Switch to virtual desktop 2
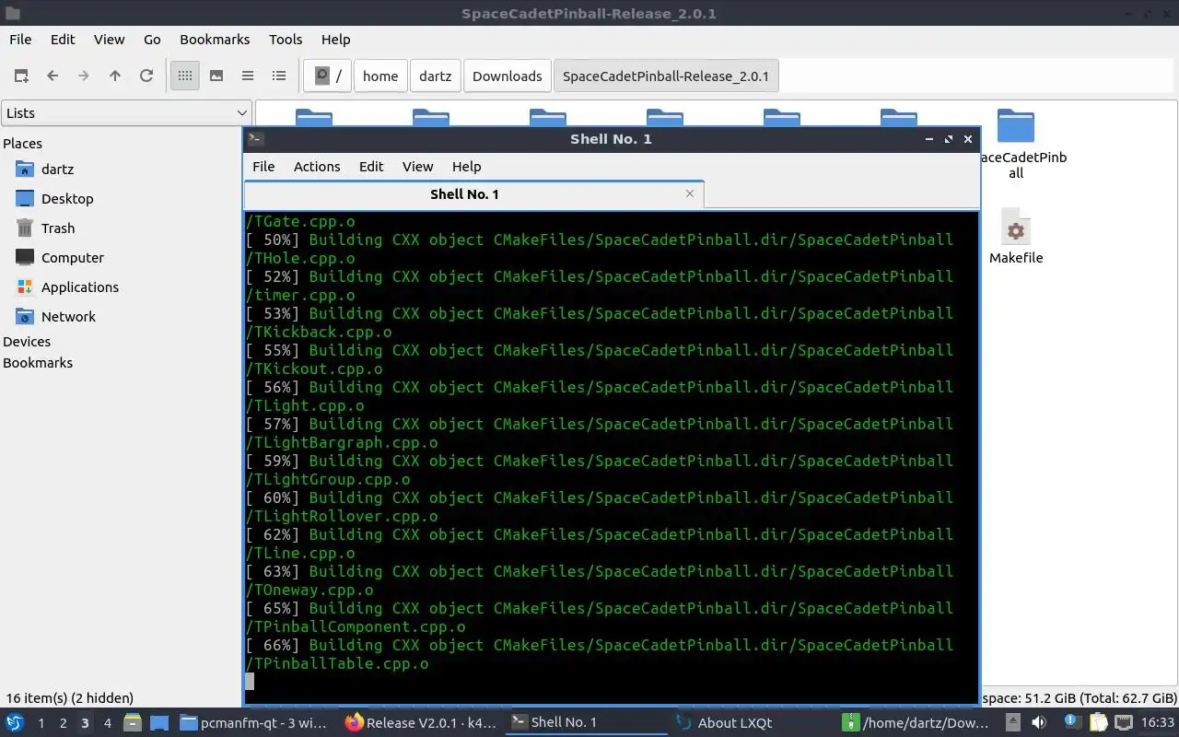Screen dimensions: 1179x737 point(63,723)
